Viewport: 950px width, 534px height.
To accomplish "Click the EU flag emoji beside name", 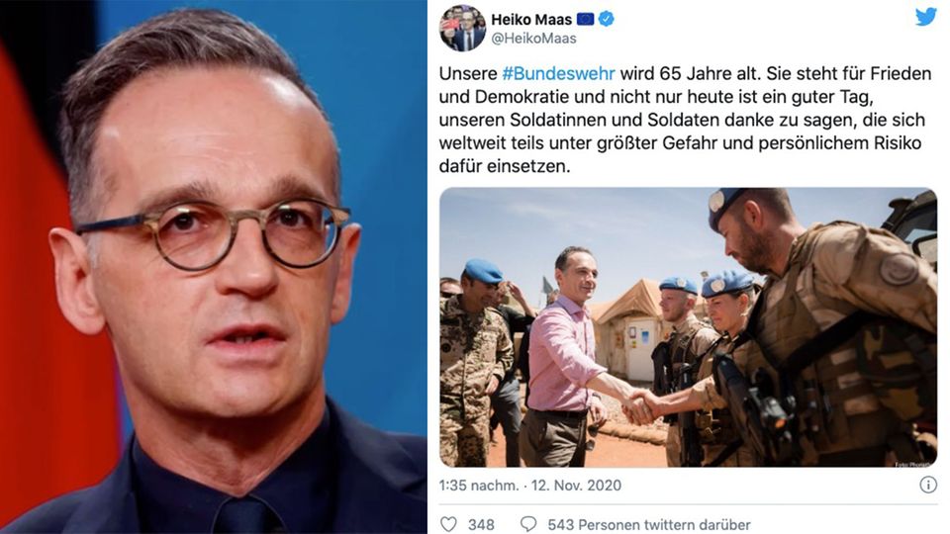I will (585, 20).
